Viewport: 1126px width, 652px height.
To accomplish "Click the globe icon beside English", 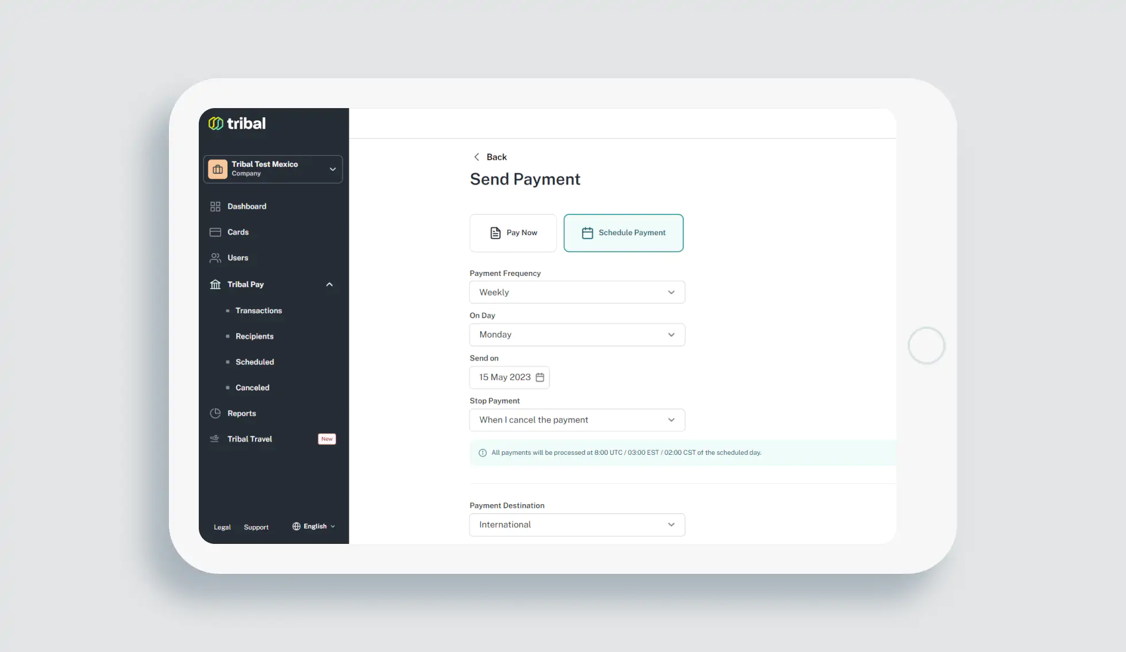I will [x=296, y=526].
